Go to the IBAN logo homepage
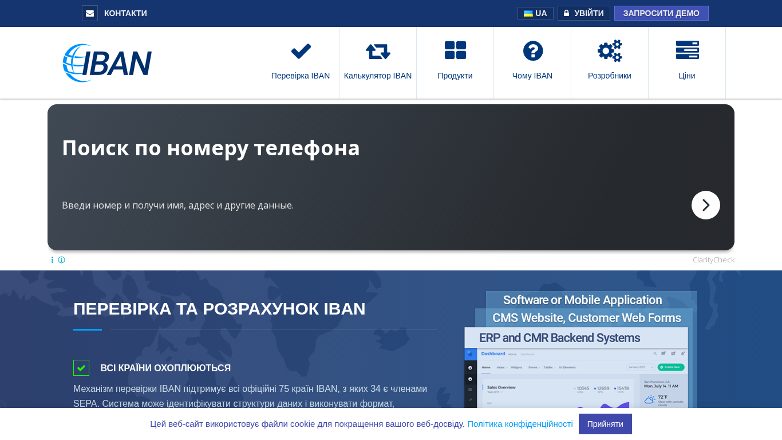Viewport: 782px width, 440px height. click(107, 63)
